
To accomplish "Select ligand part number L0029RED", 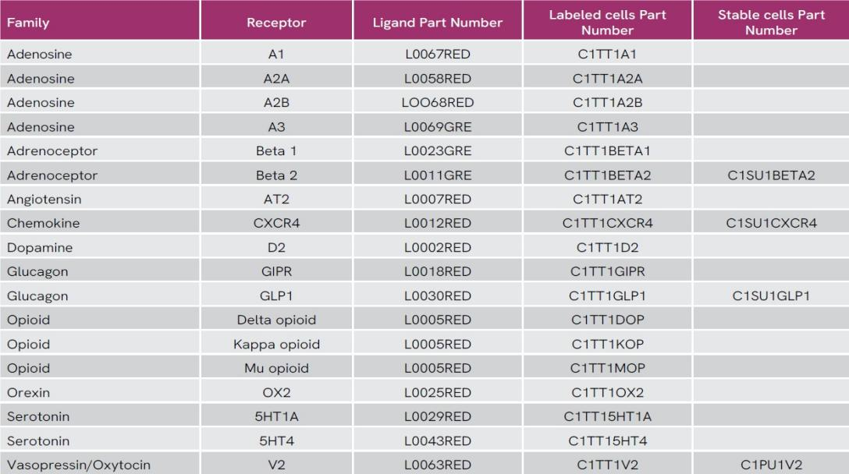I will click(x=438, y=416).
